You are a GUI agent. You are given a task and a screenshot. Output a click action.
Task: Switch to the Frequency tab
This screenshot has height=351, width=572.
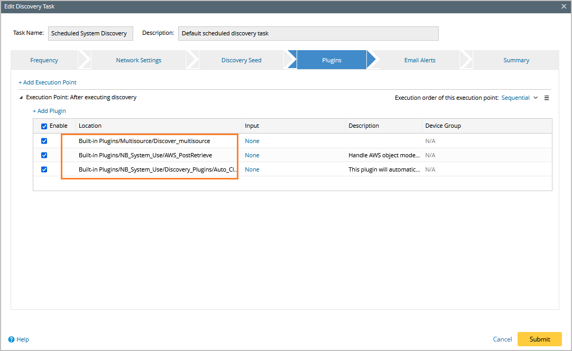pos(44,60)
